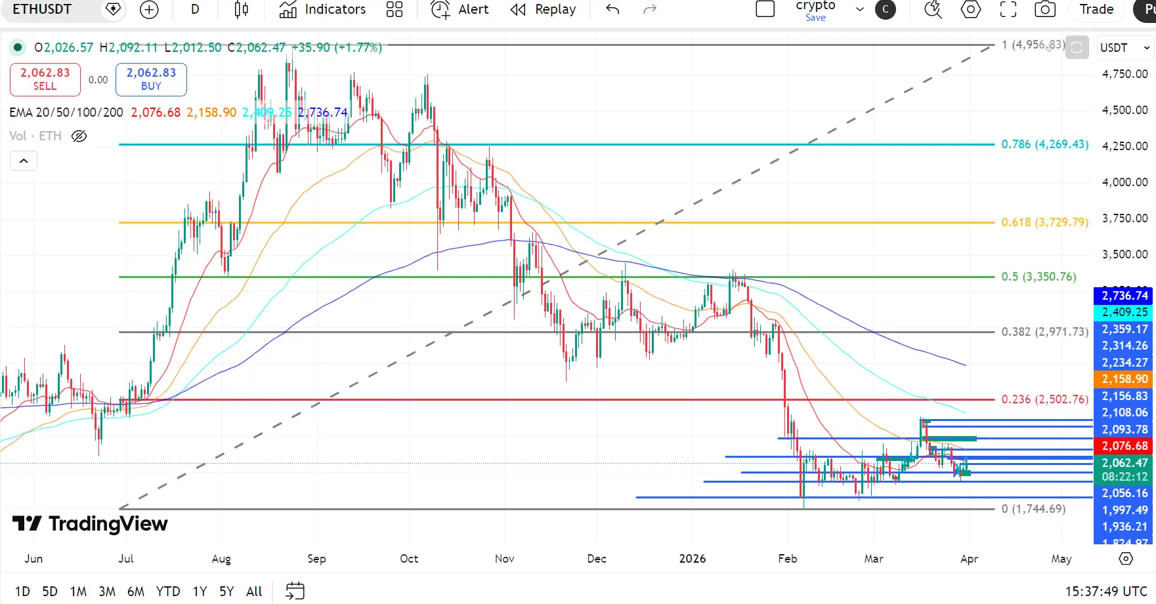Open the Indicators dialog
1156x604 pixels.
pyautogui.click(x=322, y=10)
